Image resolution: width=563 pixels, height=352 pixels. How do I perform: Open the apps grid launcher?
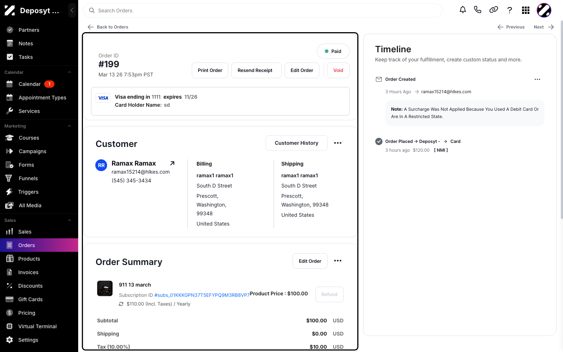point(526,10)
